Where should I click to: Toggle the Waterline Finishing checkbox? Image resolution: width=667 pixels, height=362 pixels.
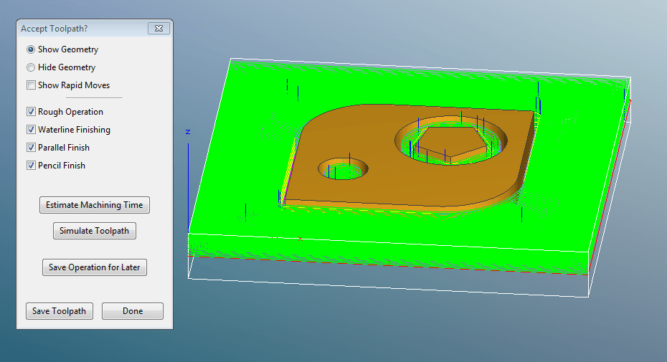pyautogui.click(x=31, y=129)
